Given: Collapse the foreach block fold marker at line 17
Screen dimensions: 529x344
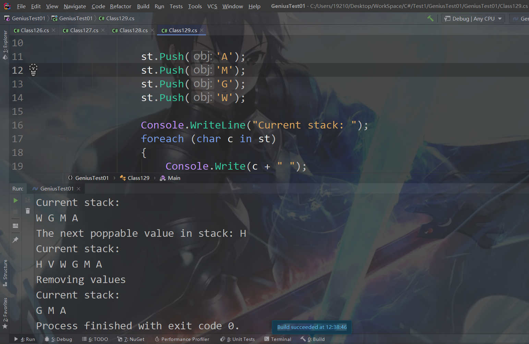Looking at the screenshot, I should (x=62, y=138).
